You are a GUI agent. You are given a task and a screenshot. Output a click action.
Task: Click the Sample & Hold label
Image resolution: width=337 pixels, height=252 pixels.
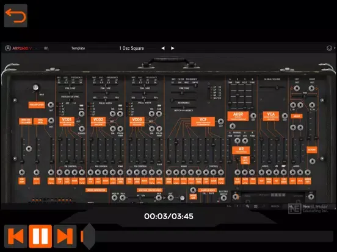[x=208, y=190]
